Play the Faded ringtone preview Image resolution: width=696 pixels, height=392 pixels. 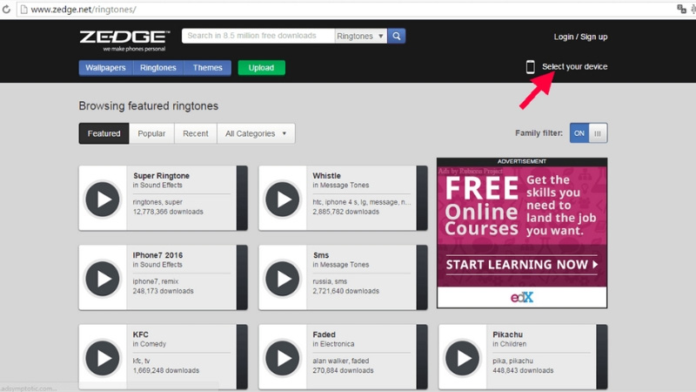pyautogui.click(x=283, y=357)
